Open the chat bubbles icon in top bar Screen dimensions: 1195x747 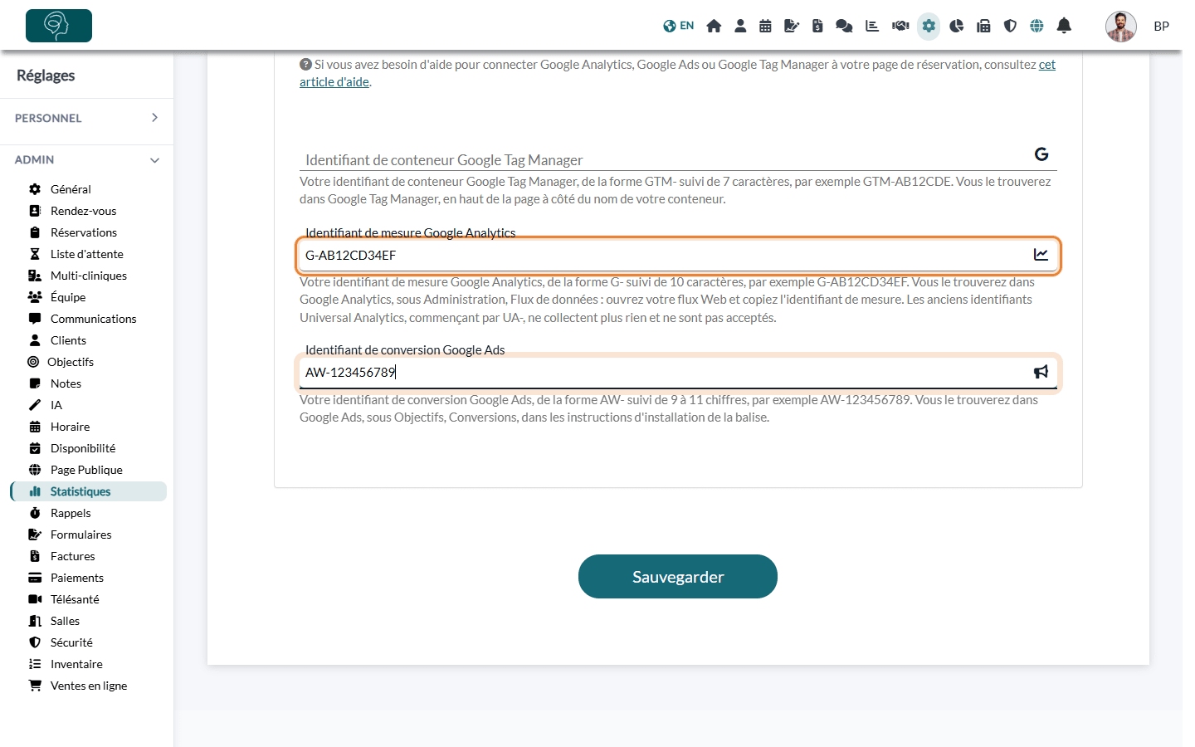pyautogui.click(x=844, y=26)
